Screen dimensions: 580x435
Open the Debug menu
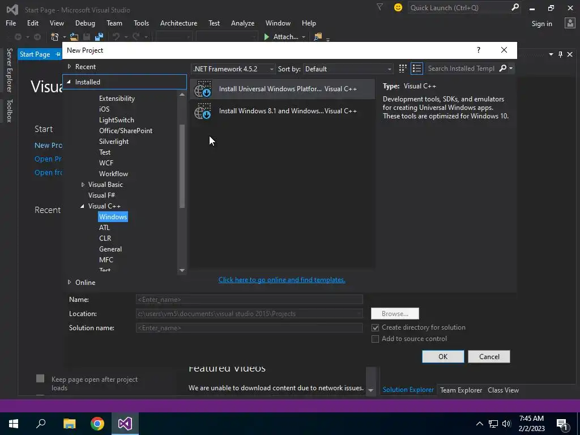(85, 23)
